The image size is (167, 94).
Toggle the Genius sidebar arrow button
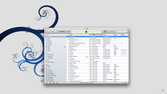(126, 83)
